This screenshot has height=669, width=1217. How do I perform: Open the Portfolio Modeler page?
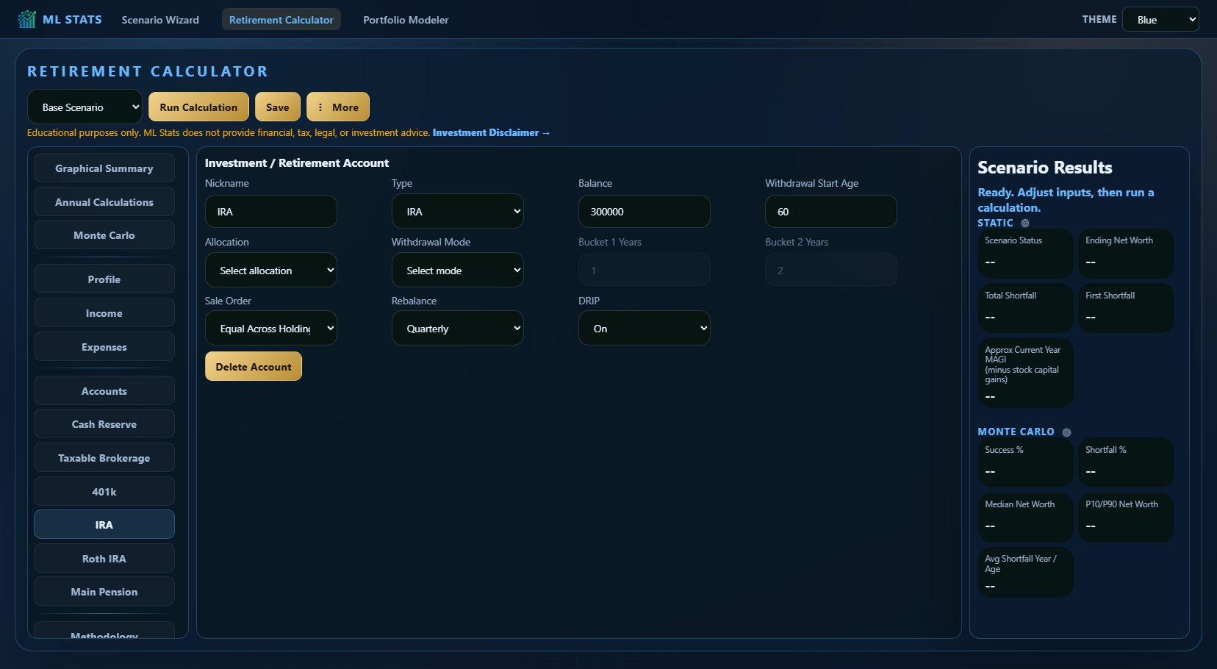406,20
